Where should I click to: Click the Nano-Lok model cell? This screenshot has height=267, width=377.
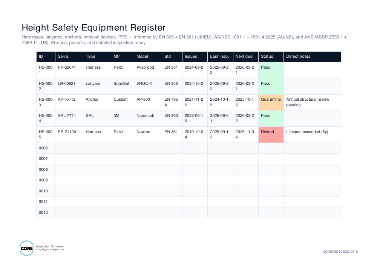(x=148, y=118)
